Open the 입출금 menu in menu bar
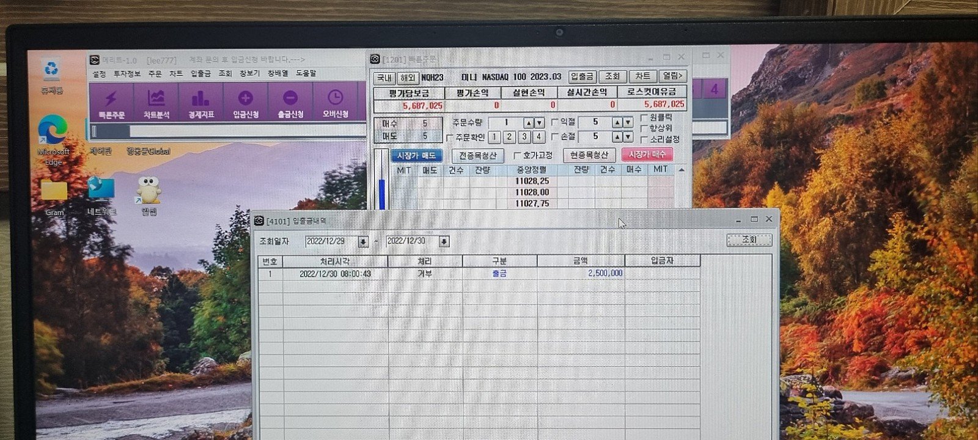Viewport: 978px width, 440px height. (x=200, y=73)
